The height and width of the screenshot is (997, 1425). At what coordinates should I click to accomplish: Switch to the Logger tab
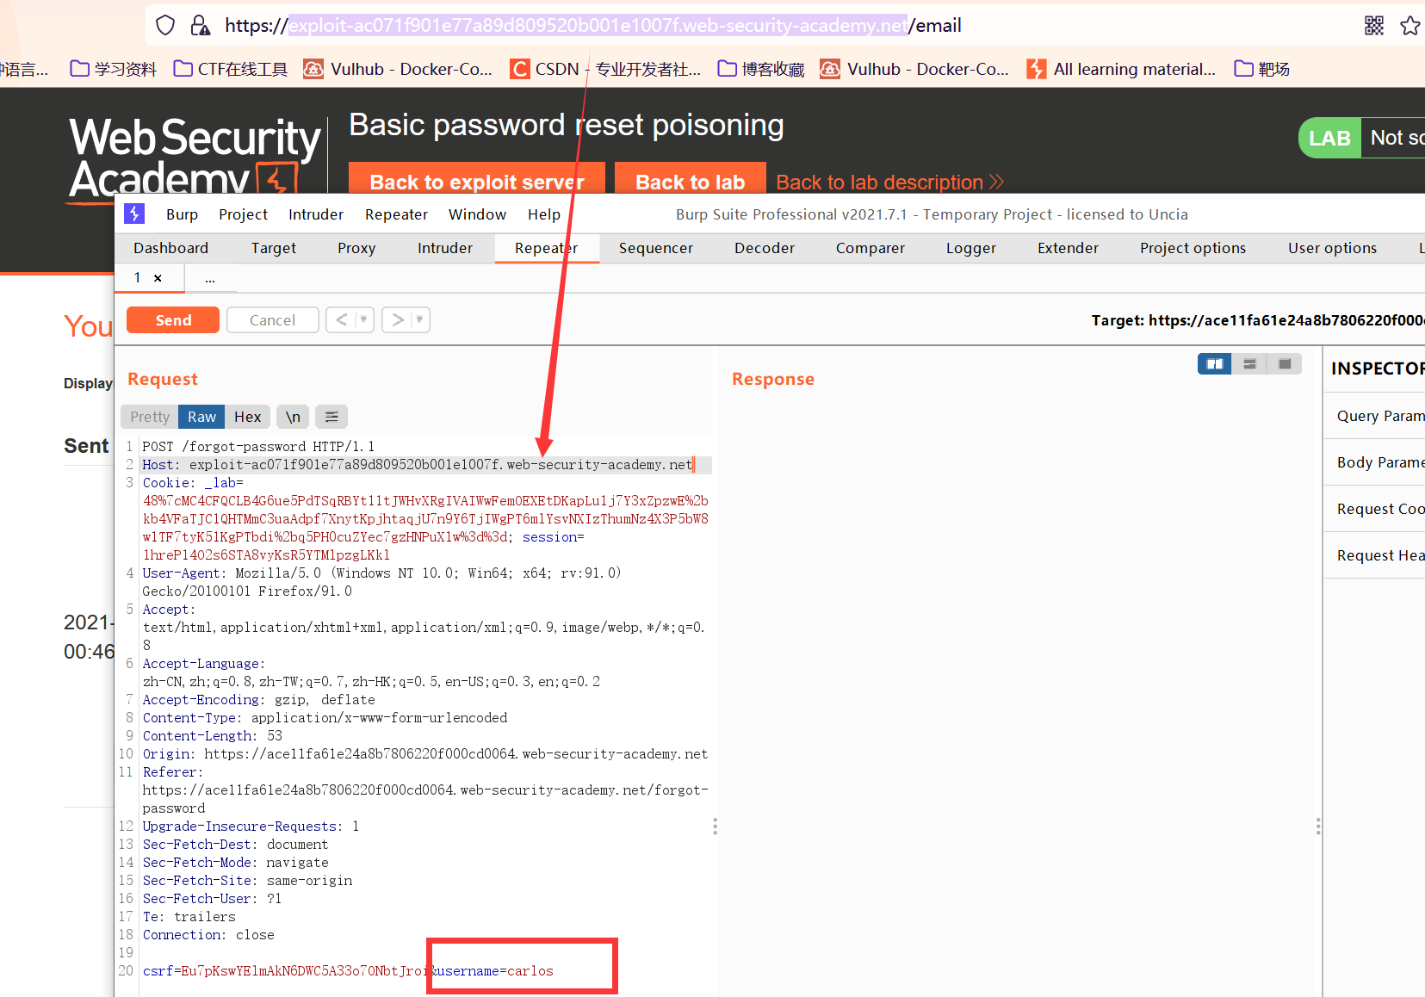click(971, 248)
